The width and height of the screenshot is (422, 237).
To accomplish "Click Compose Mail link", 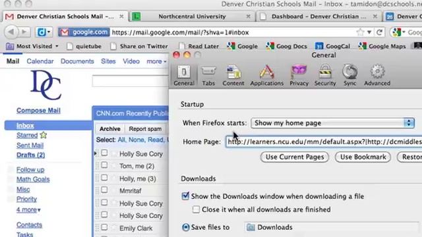I will coord(38,111).
